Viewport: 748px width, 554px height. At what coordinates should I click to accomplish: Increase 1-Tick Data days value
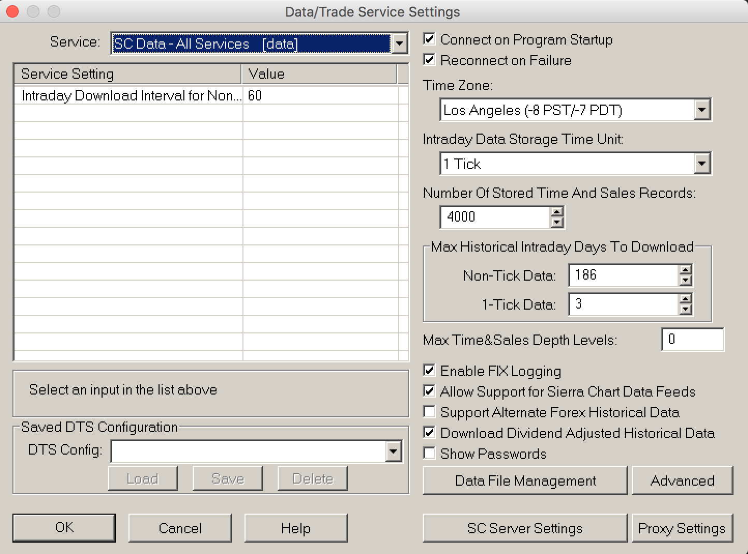[685, 299]
